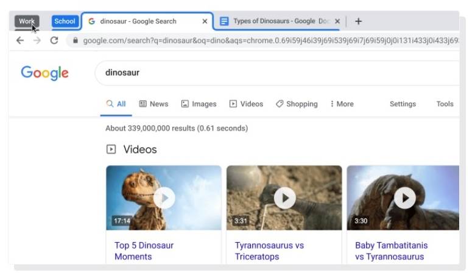Play the Baby Tambatitanis video thumbnail
The width and height of the screenshot is (472, 278).
pos(404,198)
